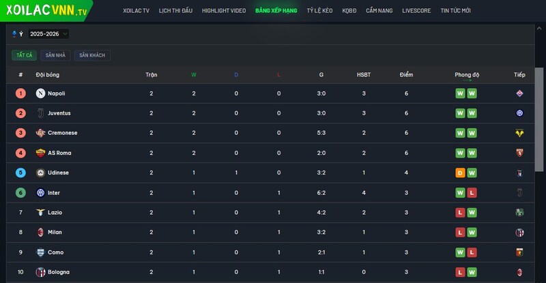Click the Phong độ column header
Image resolution: width=546 pixels, height=283 pixels.
tap(467, 74)
